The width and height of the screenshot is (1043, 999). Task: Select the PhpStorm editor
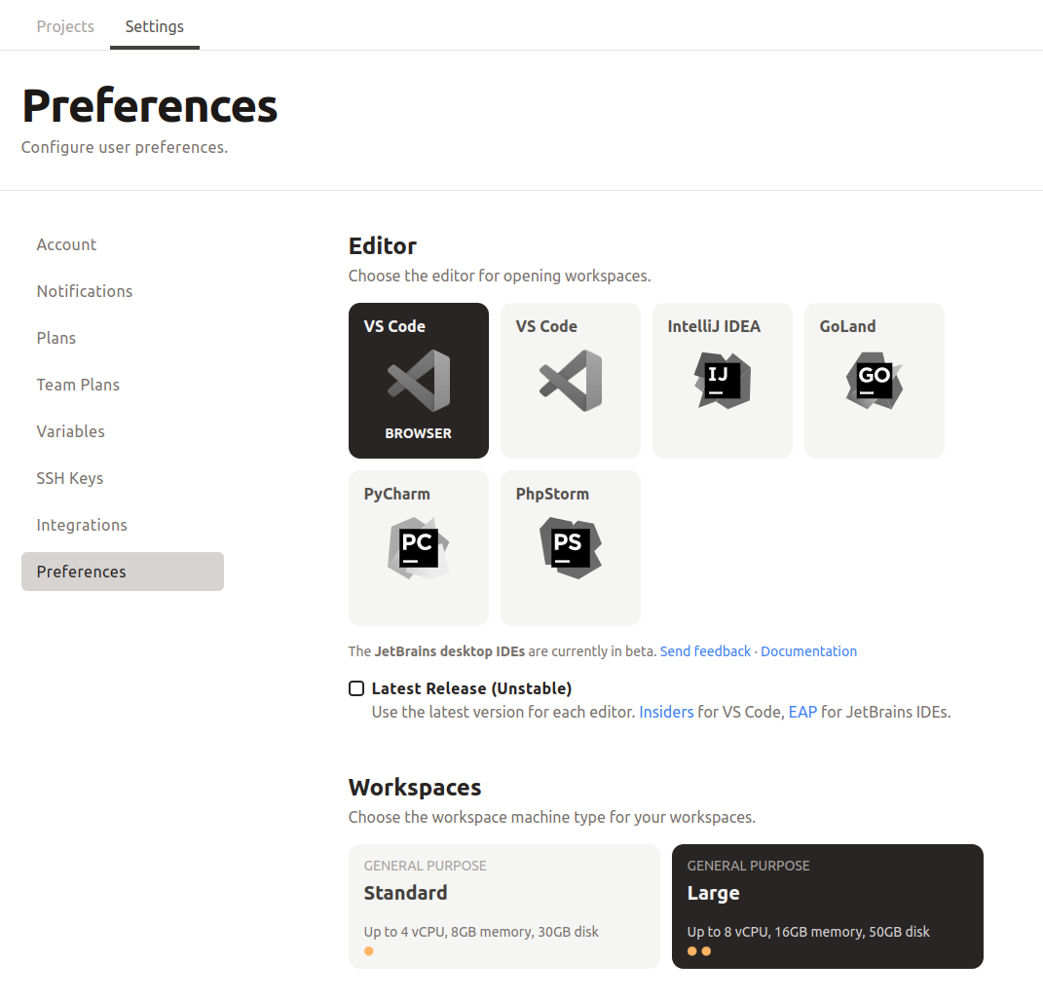pos(570,547)
